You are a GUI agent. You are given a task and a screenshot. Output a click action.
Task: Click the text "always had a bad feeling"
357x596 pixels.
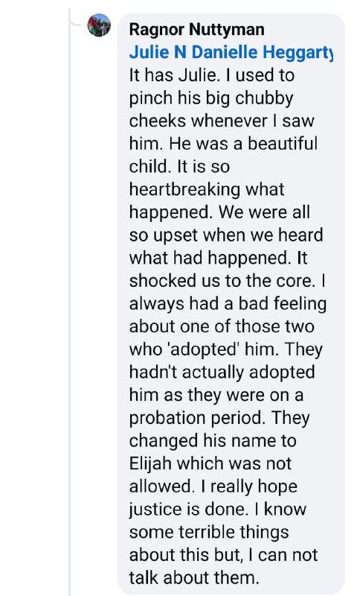[228, 304]
